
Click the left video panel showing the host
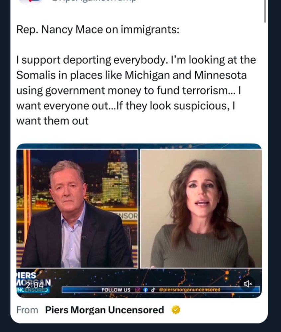pyautogui.click(x=77, y=208)
